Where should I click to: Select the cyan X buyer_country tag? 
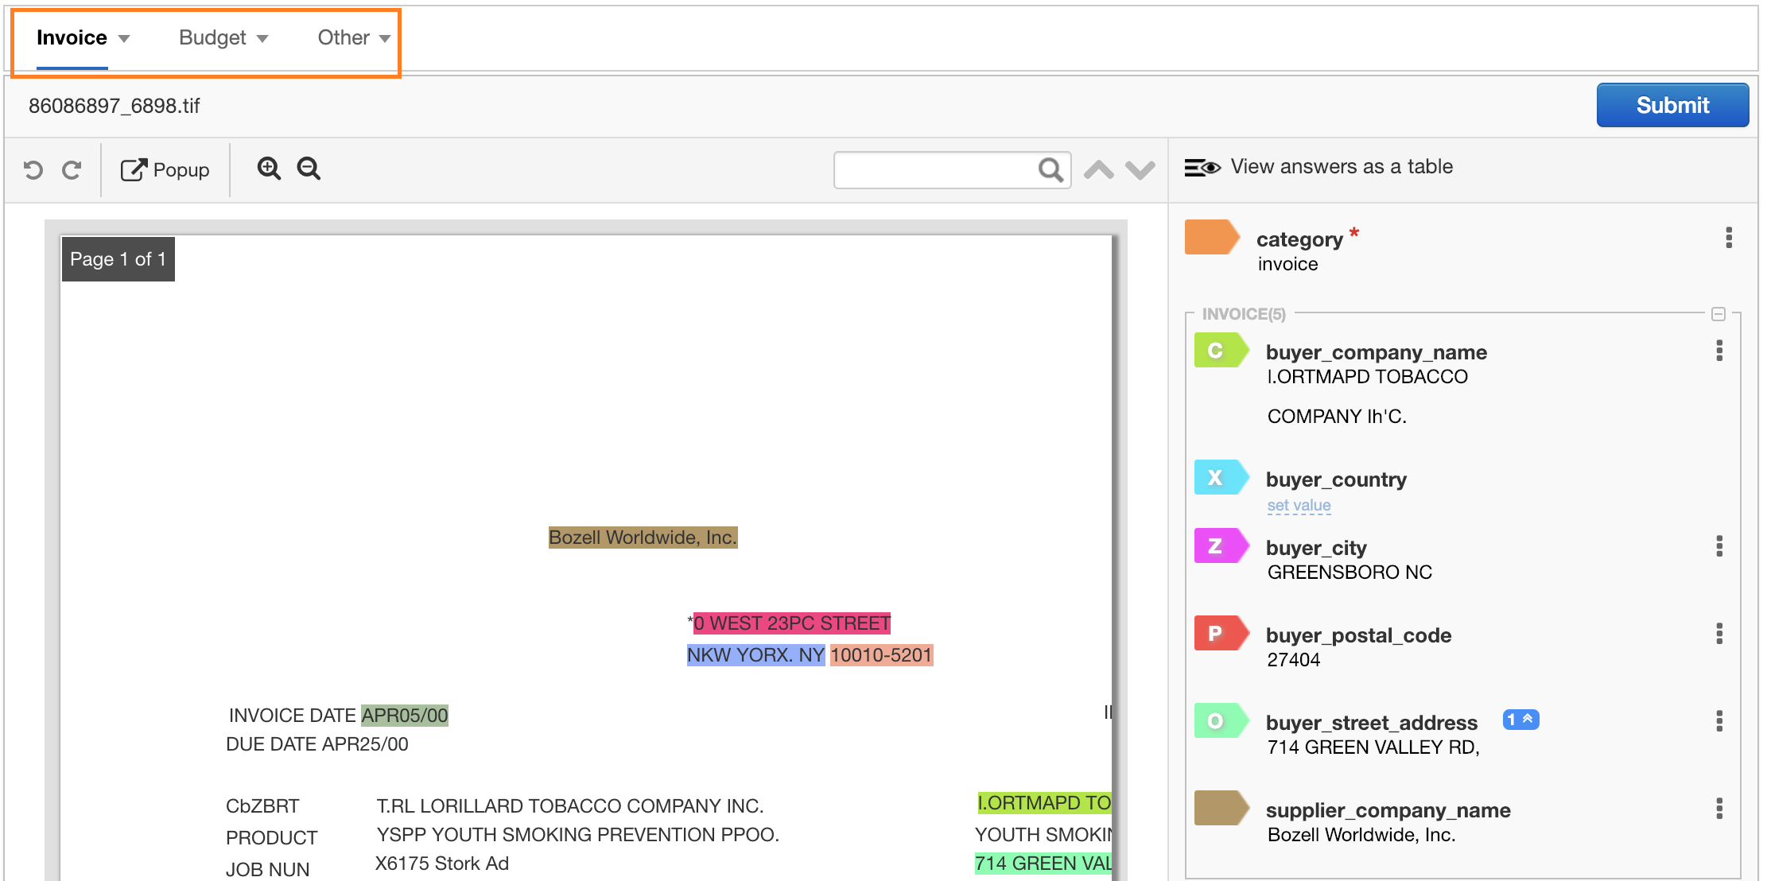pos(1221,478)
